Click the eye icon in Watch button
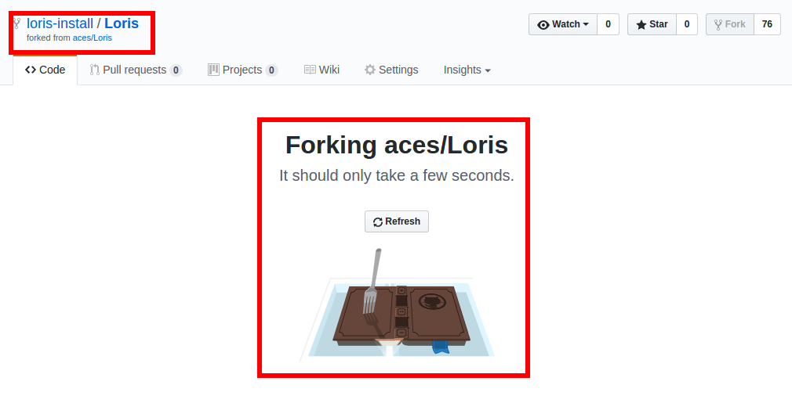 pyautogui.click(x=543, y=25)
